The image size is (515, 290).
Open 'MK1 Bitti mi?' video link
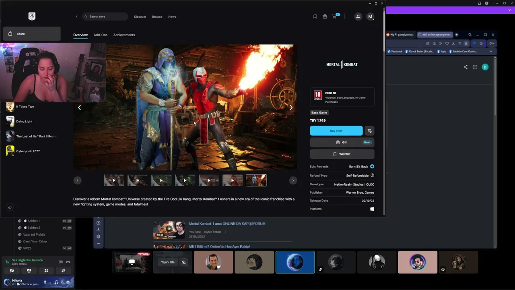219,246
